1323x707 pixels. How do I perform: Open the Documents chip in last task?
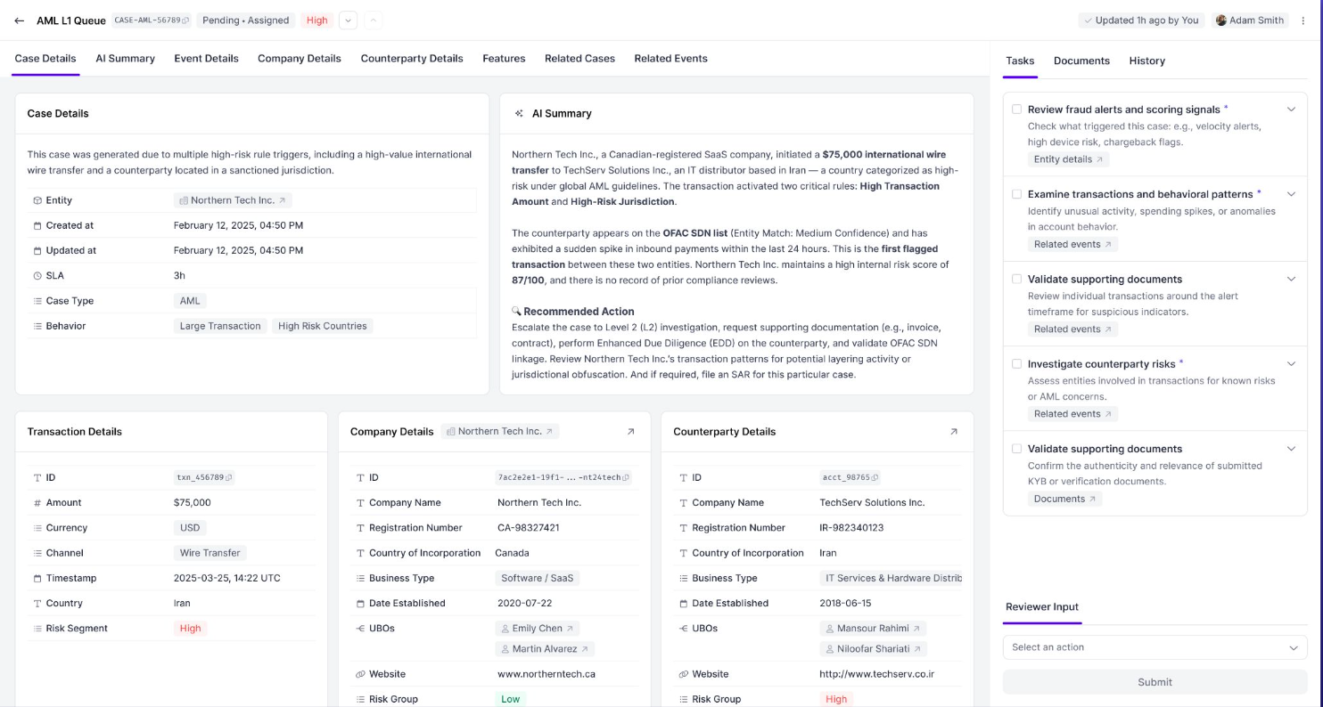click(x=1064, y=499)
